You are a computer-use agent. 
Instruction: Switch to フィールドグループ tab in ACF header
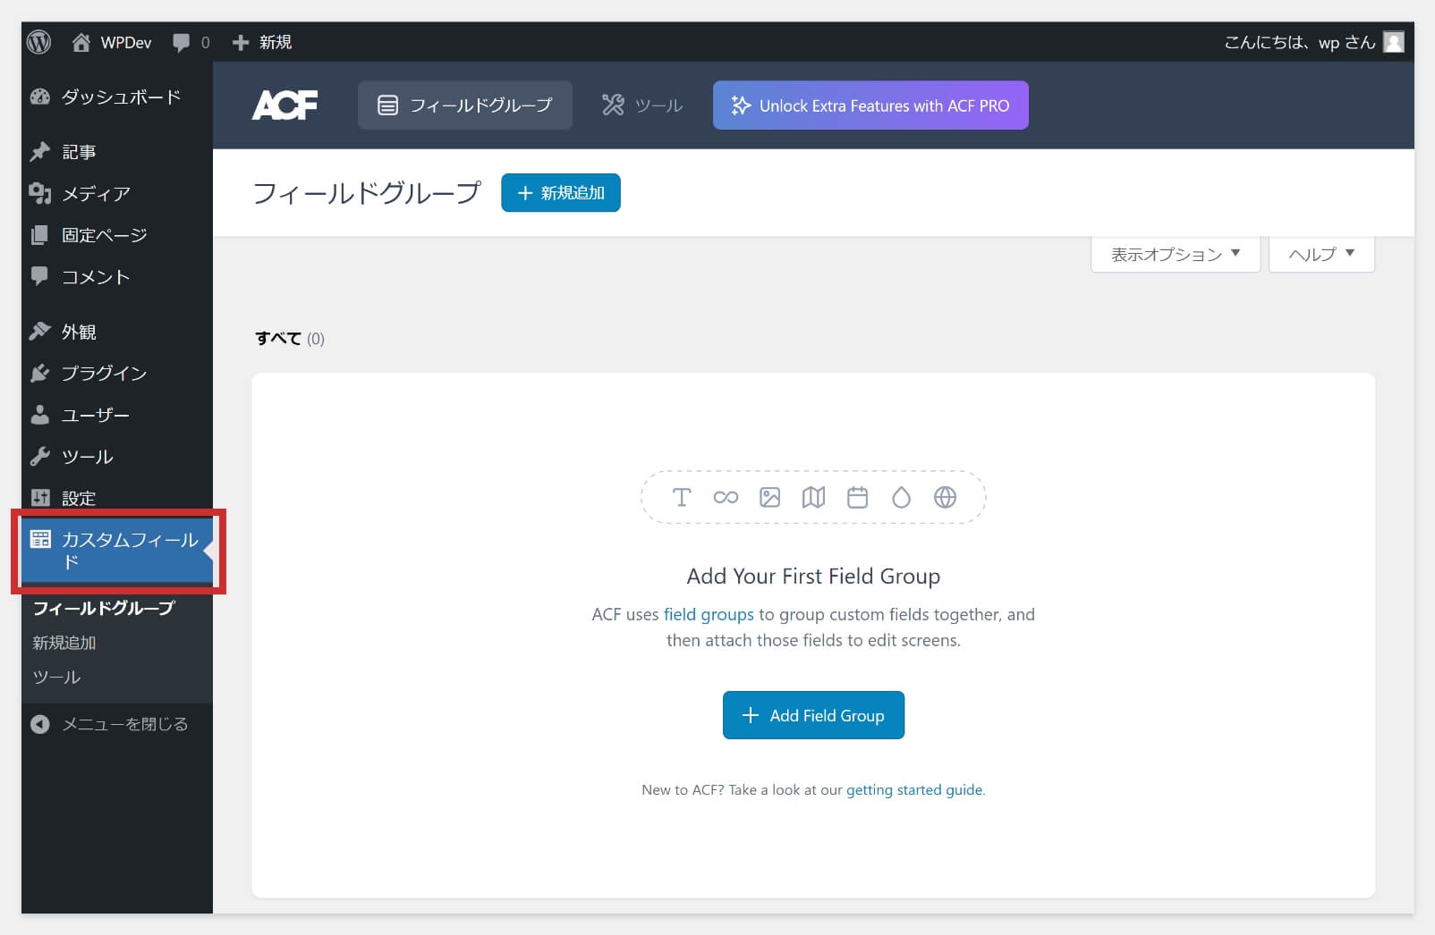pos(465,105)
